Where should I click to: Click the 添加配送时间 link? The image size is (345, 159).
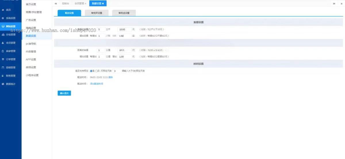click(x=96, y=84)
